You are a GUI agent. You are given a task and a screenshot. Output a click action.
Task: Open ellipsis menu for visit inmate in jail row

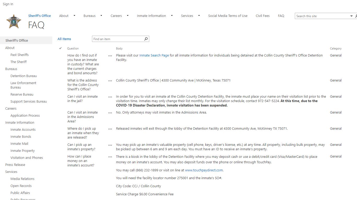(x=110, y=97)
